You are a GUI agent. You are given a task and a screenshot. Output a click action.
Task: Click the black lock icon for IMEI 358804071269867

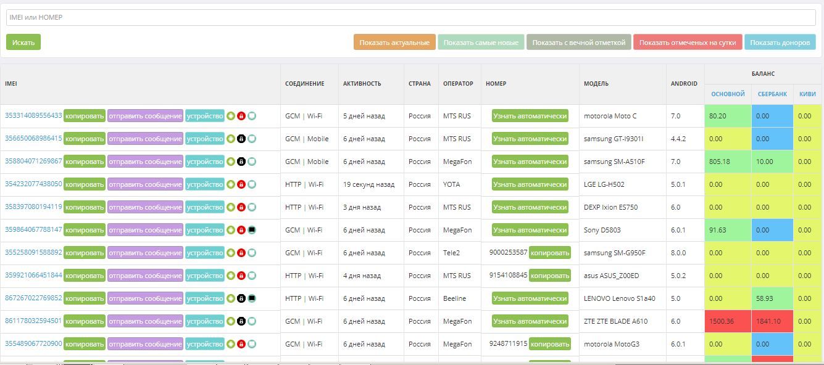(x=241, y=162)
